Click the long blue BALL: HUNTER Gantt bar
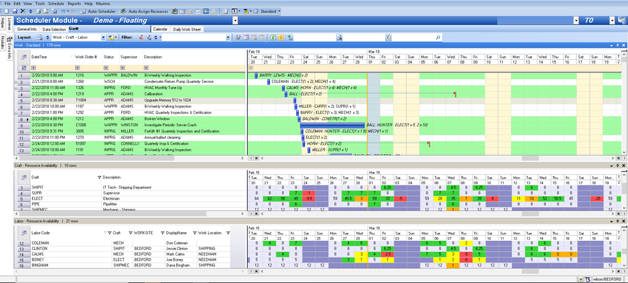Viewport: 628px width, 283px height. (333, 125)
